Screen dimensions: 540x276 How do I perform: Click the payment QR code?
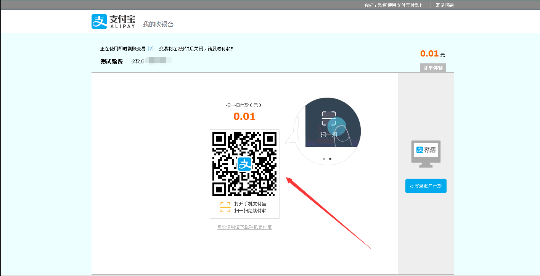(244, 164)
